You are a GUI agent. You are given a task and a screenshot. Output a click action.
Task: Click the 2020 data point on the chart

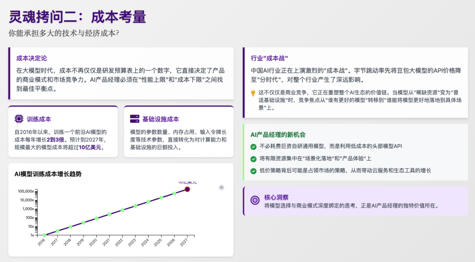96,219
